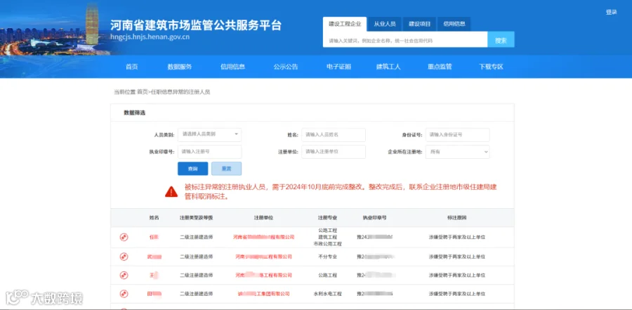Click the row icon beside name 武
Image resolution: width=632 pixels, height=310 pixels.
pos(124,257)
